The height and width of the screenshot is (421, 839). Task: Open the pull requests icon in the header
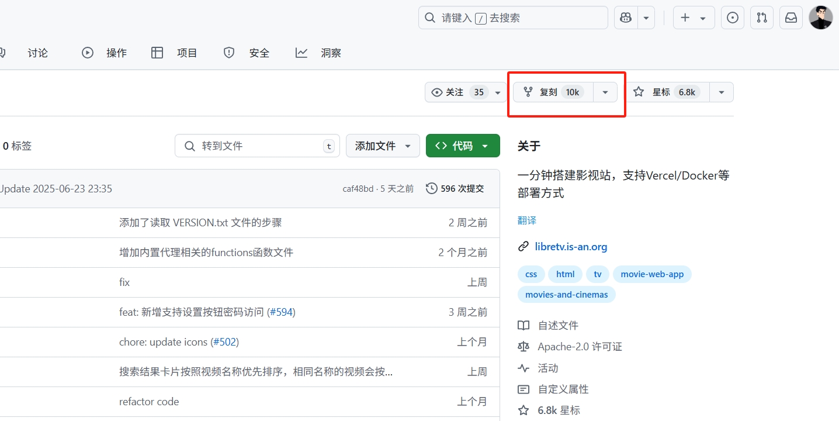[x=762, y=18]
